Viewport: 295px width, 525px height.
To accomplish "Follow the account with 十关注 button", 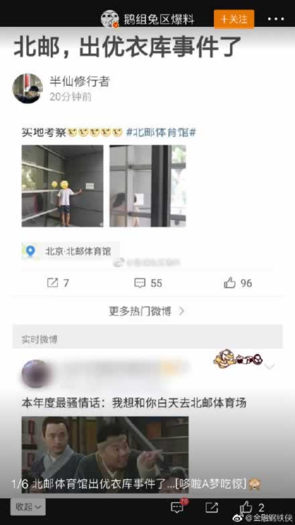I will click(x=234, y=19).
